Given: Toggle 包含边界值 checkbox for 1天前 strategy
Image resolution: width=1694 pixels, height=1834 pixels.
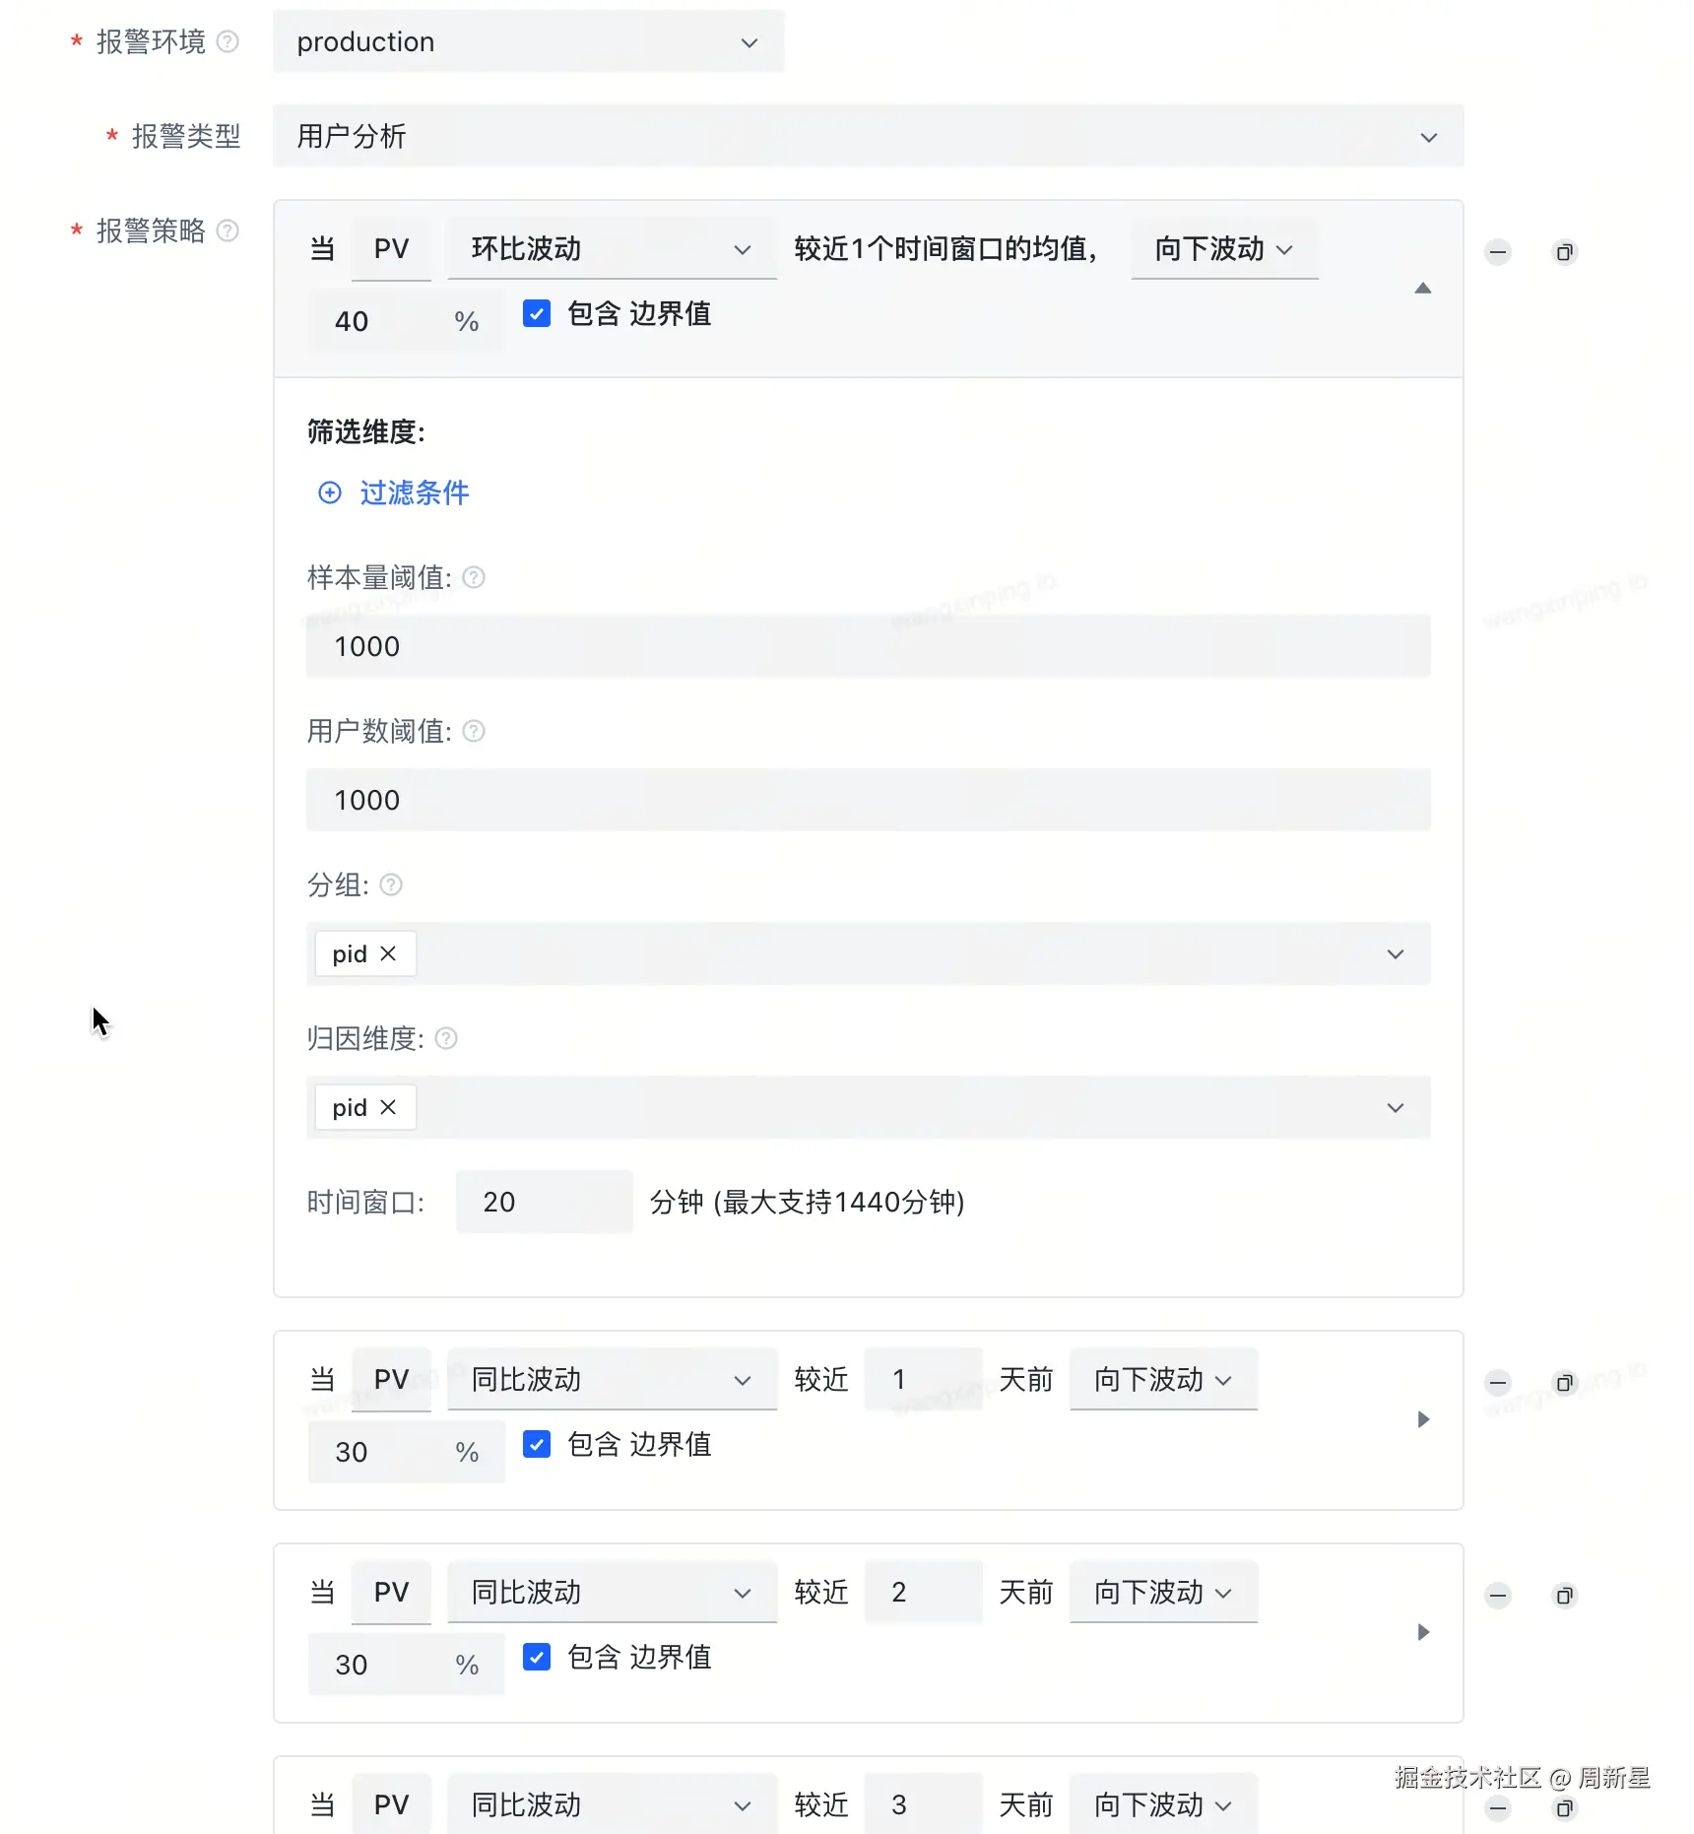Looking at the screenshot, I should point(537,1445).
